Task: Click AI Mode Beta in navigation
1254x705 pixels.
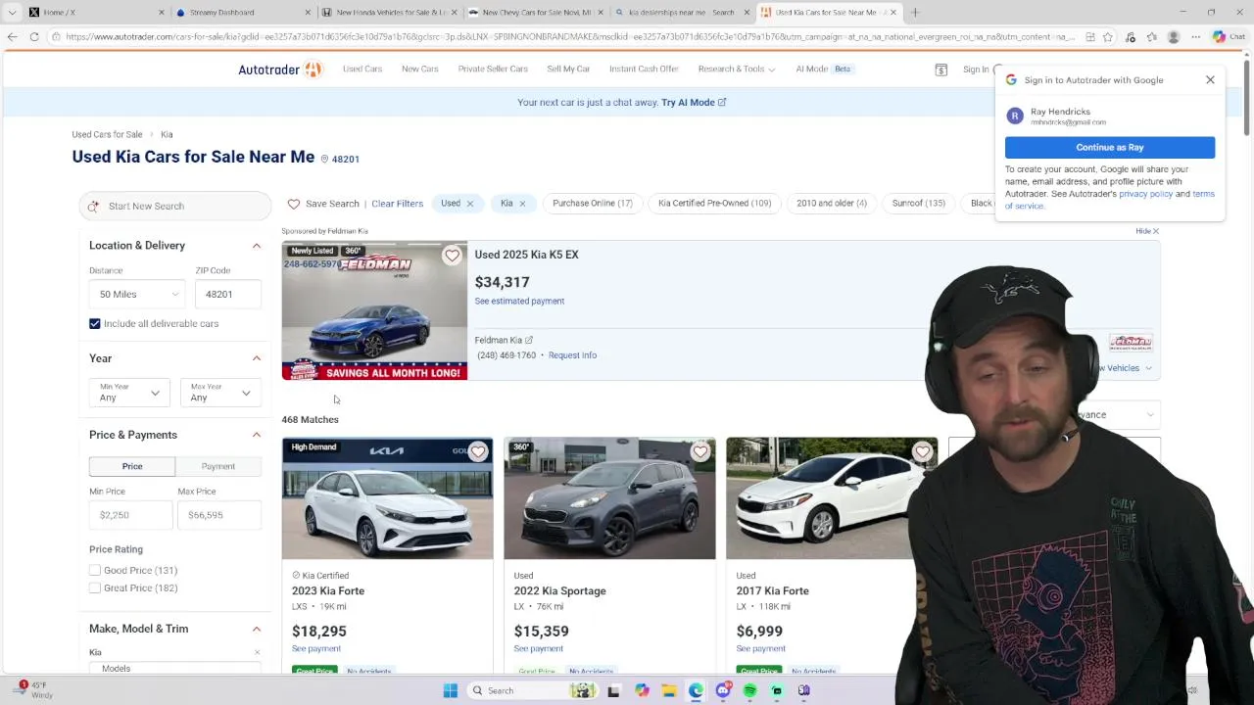Action: pyautogui.click(x=823, y=70)
